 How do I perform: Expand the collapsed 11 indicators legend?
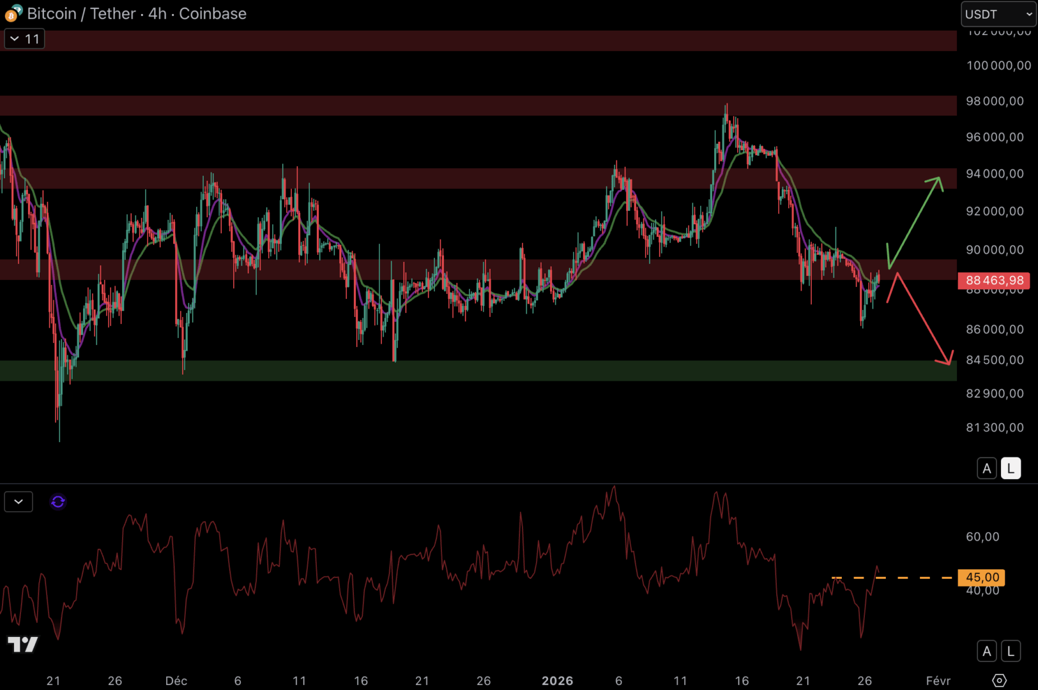[24, 39]
